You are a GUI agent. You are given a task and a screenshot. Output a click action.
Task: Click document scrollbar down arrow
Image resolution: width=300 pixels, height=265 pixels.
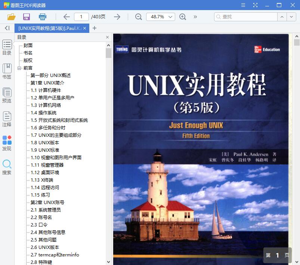coord(297,262)
